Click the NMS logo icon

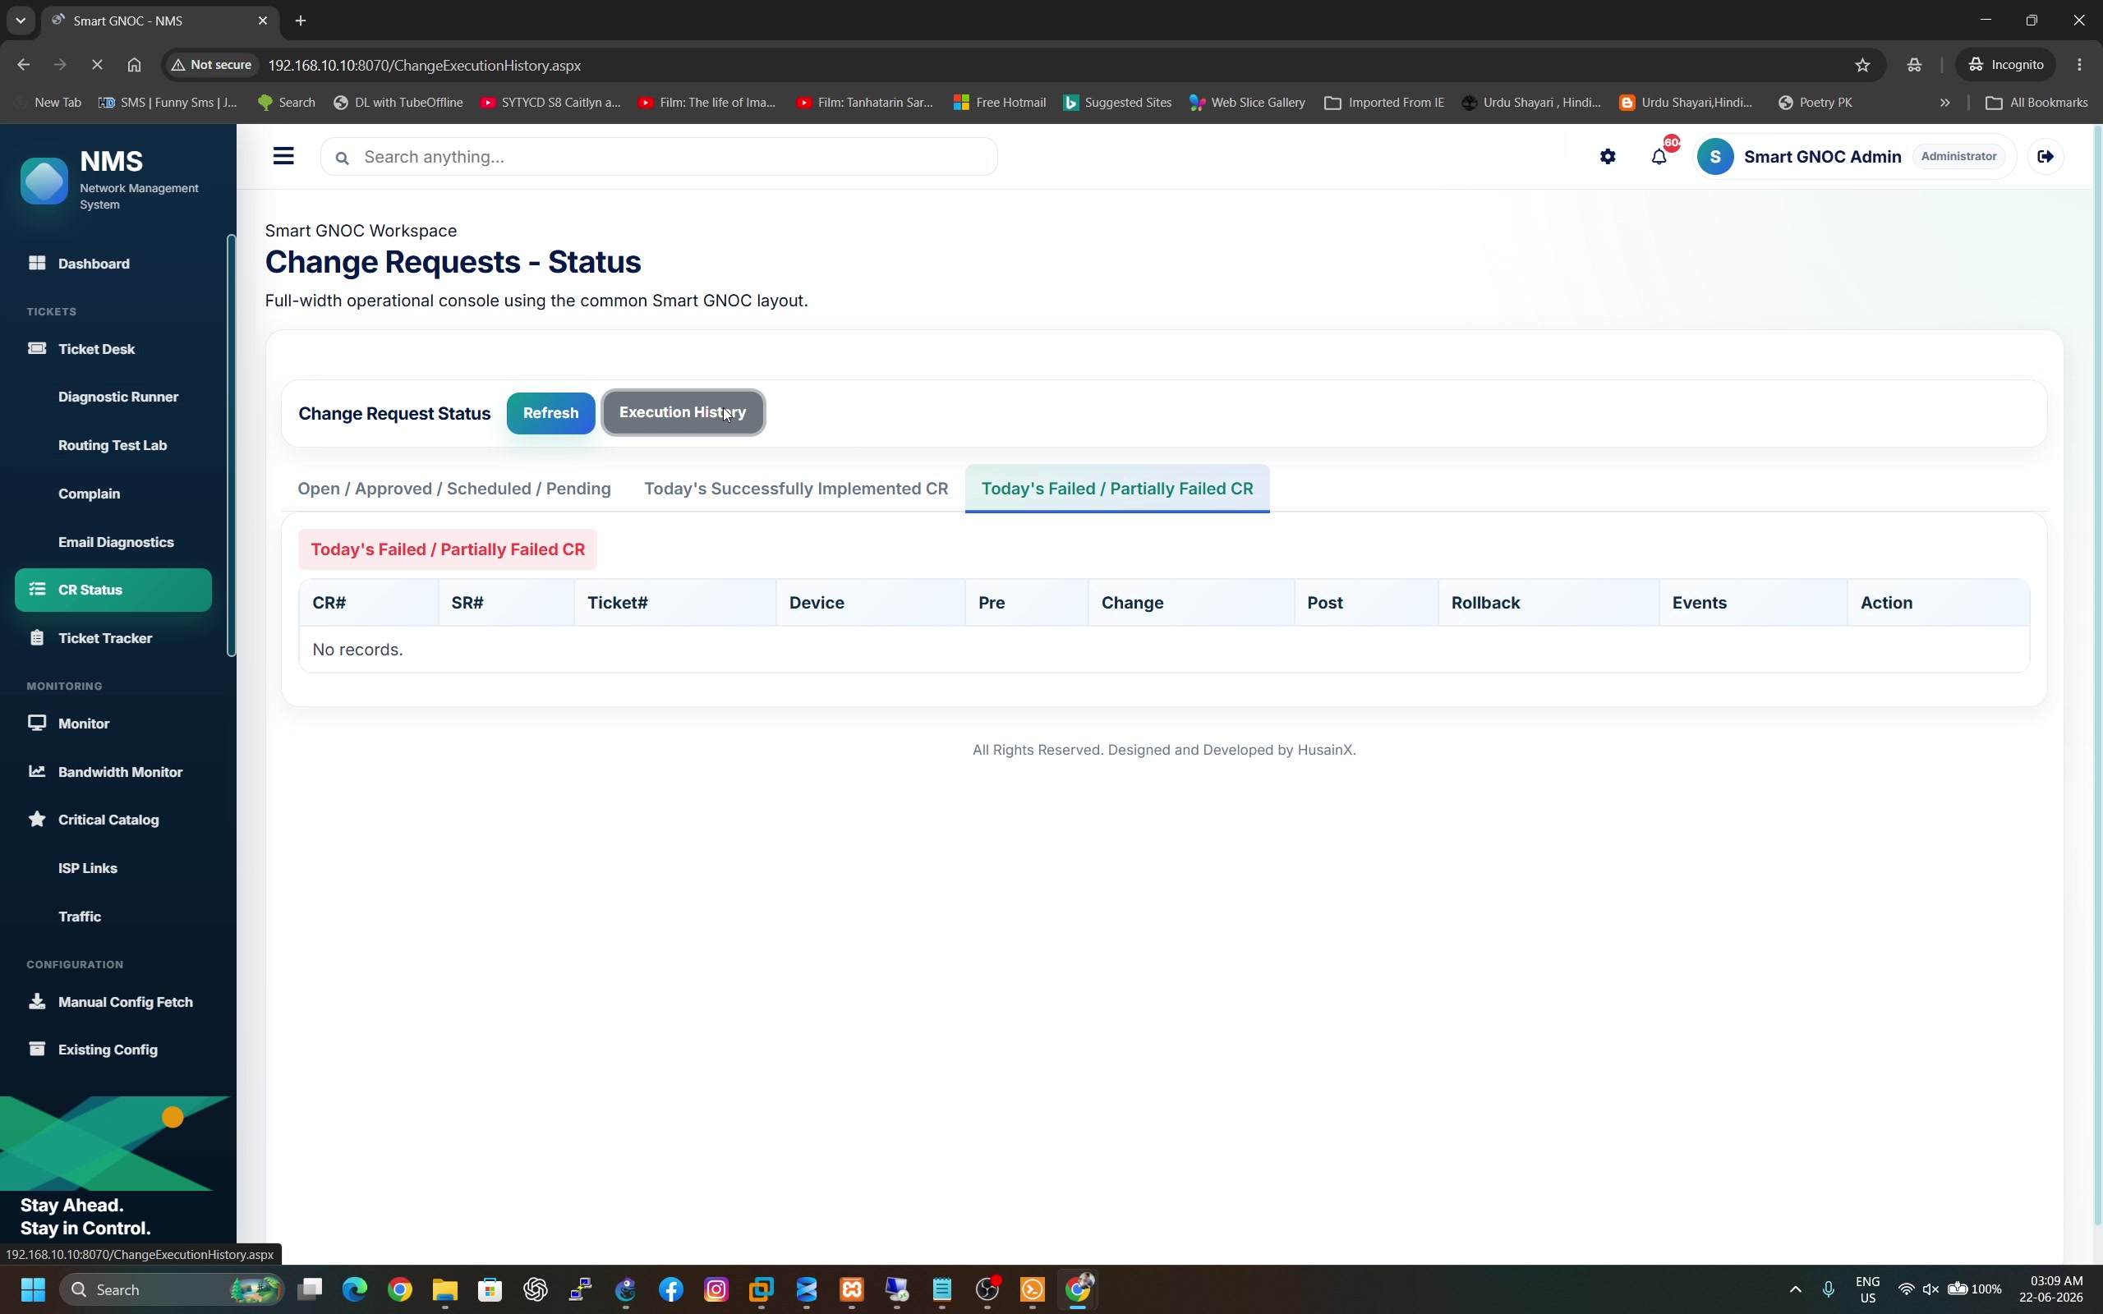click(x=44, y=181)
